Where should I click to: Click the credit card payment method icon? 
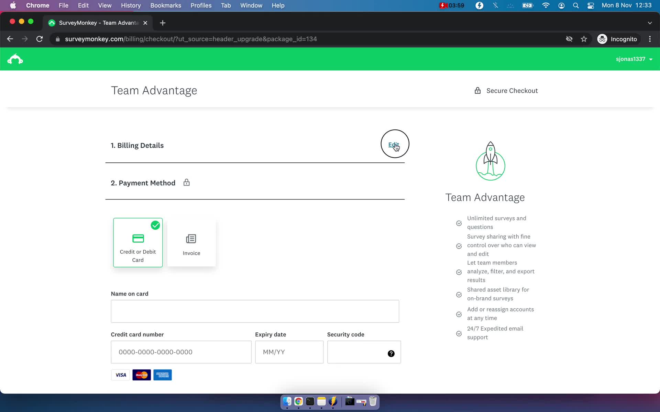point(138,239)
